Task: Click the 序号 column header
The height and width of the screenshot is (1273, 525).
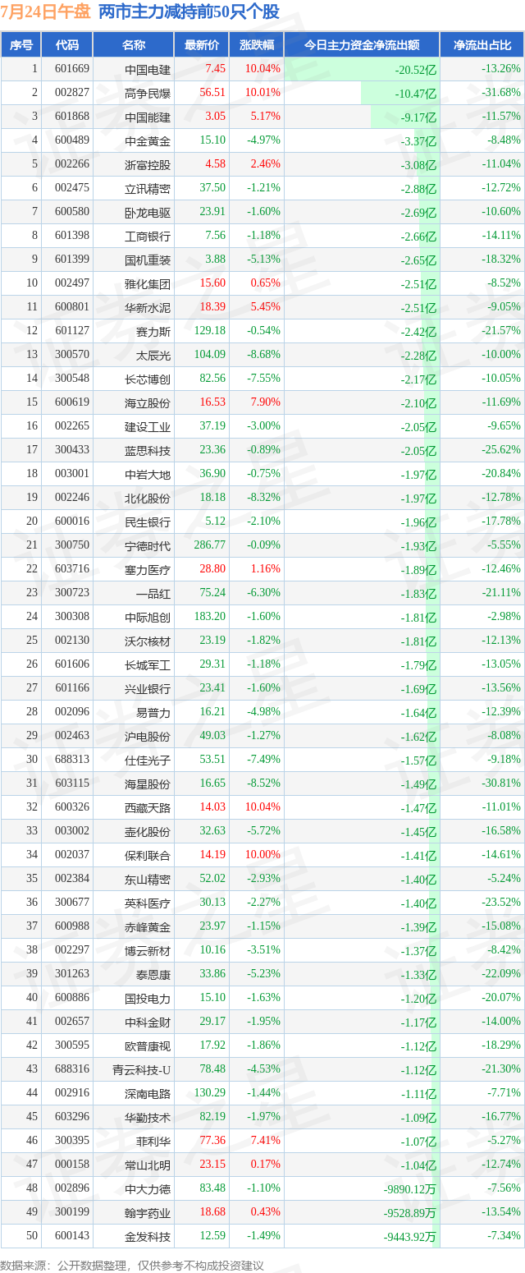Action: pos(21,45)
